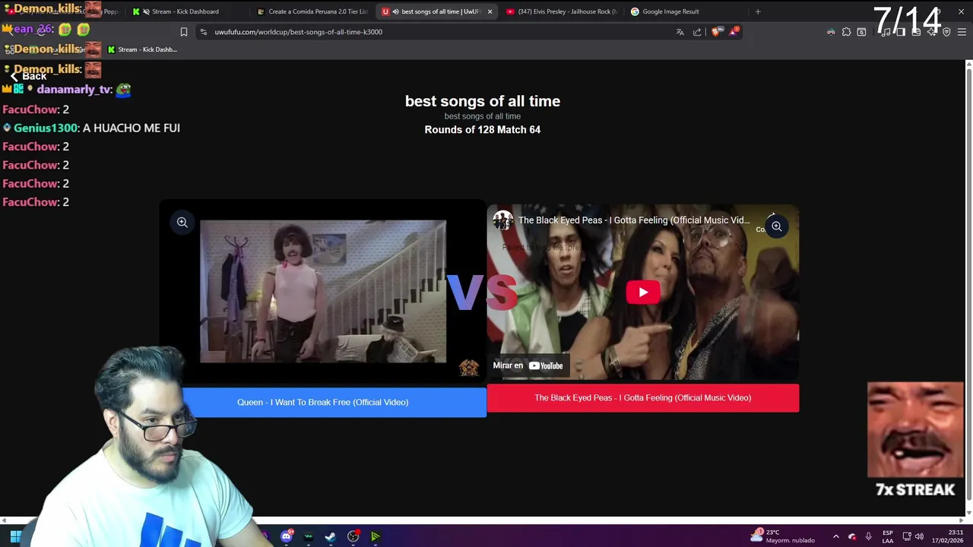Screen dimensions: 973x547
Task: Switch to Elvis Presley Jailhouse Rock tab
Action: pos(561,11)
